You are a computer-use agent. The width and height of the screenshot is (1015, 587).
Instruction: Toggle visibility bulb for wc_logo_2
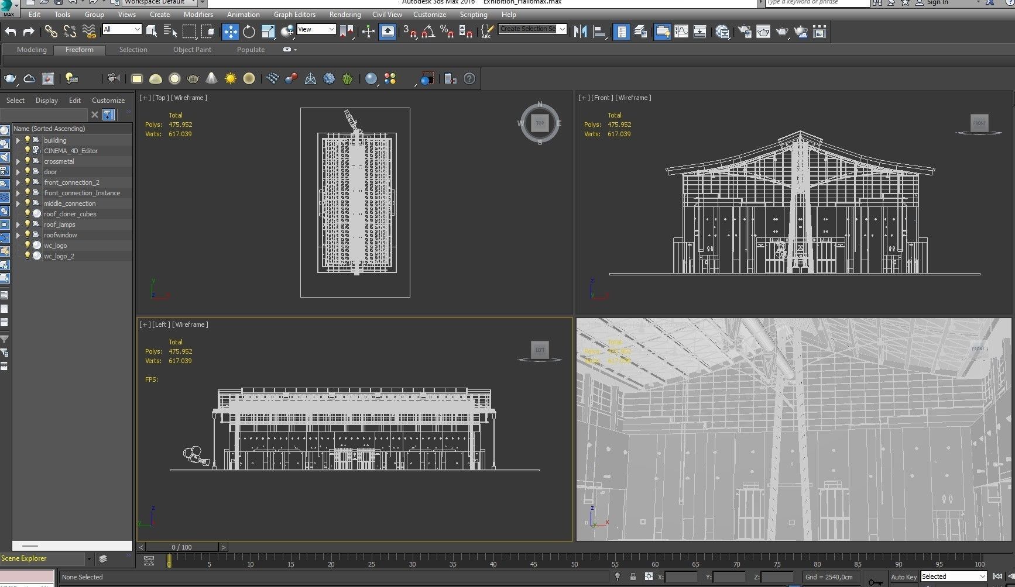27,256
